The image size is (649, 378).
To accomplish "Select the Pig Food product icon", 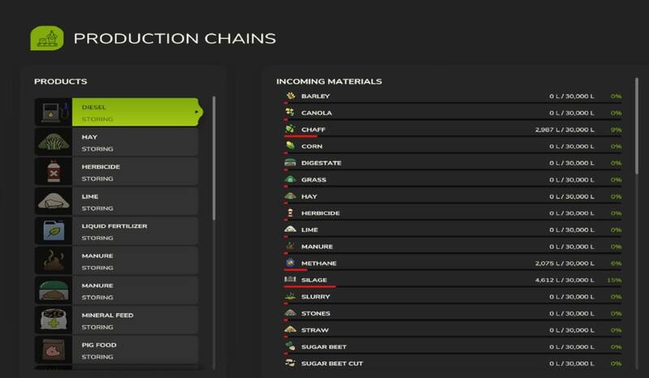I will [x=53, y=350].
